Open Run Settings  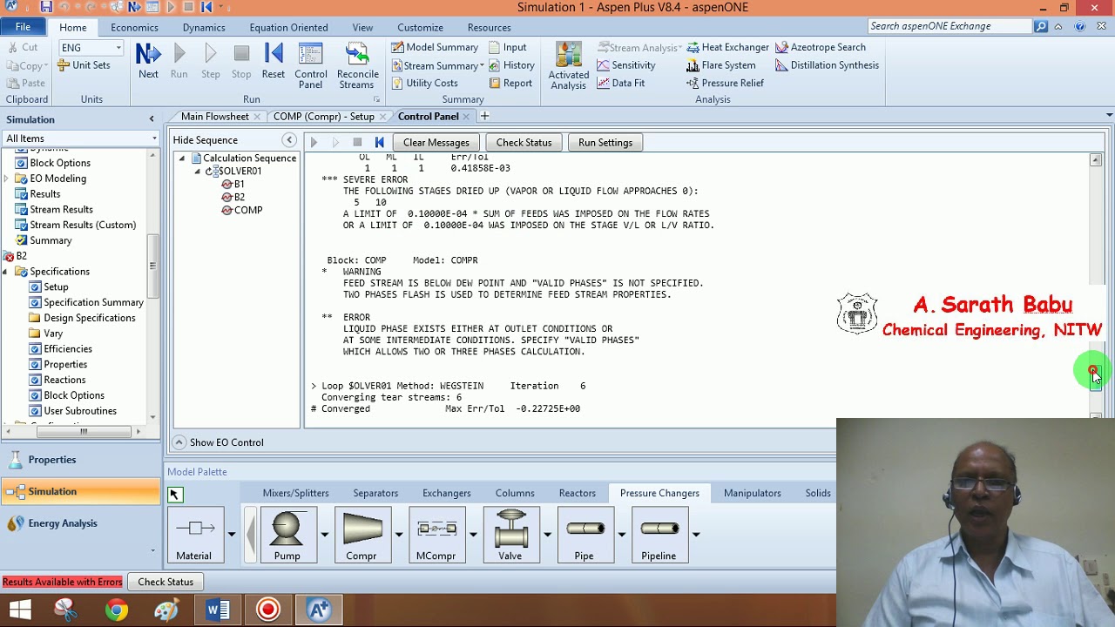[x=605, y=143]
